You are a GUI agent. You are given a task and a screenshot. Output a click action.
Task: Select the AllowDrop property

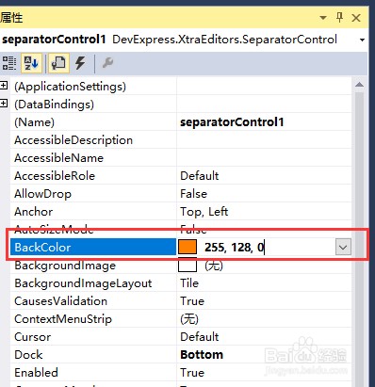tap(43, 194)
